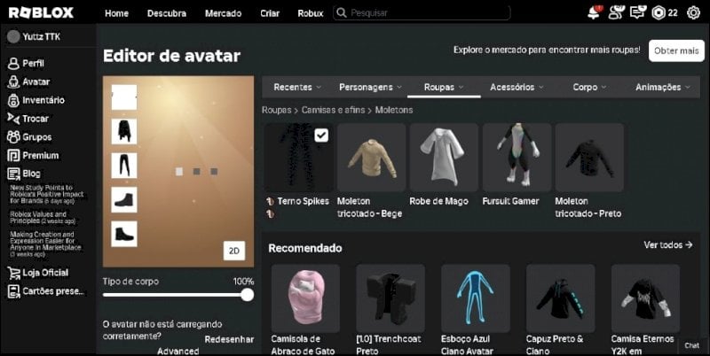Click the Pesquisar search field
The width and height of the screenshot is (710, 356).
point(422,12)
